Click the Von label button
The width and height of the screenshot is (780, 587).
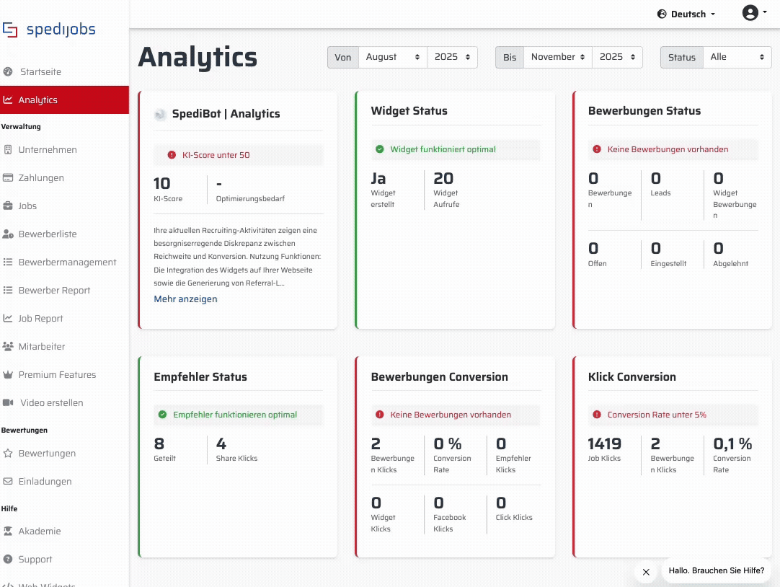[343, 57]
